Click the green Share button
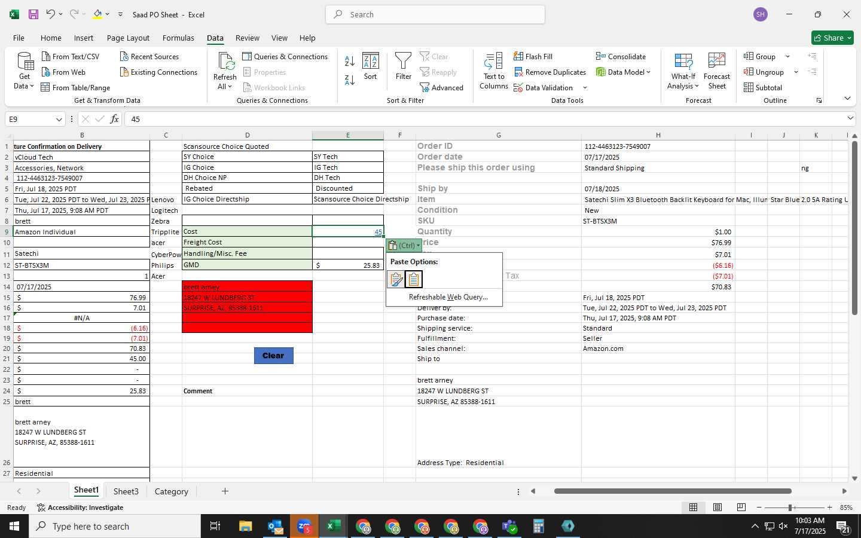Screen dimensions: 861x538 (x=832, y=38)
